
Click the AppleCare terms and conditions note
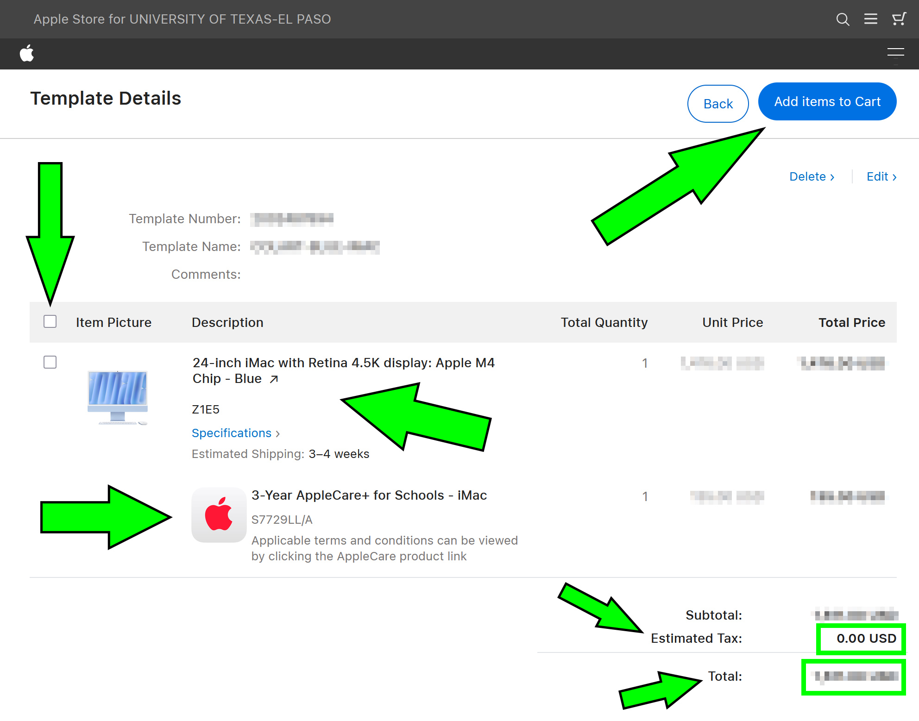pyautogui.click(x=384, y=548)
